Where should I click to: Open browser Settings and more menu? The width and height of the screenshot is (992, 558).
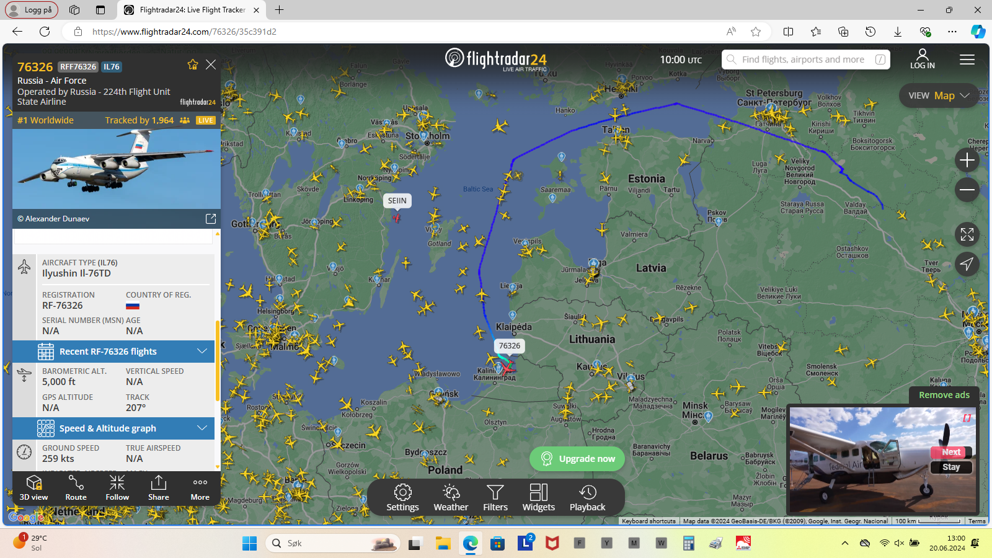952,32
